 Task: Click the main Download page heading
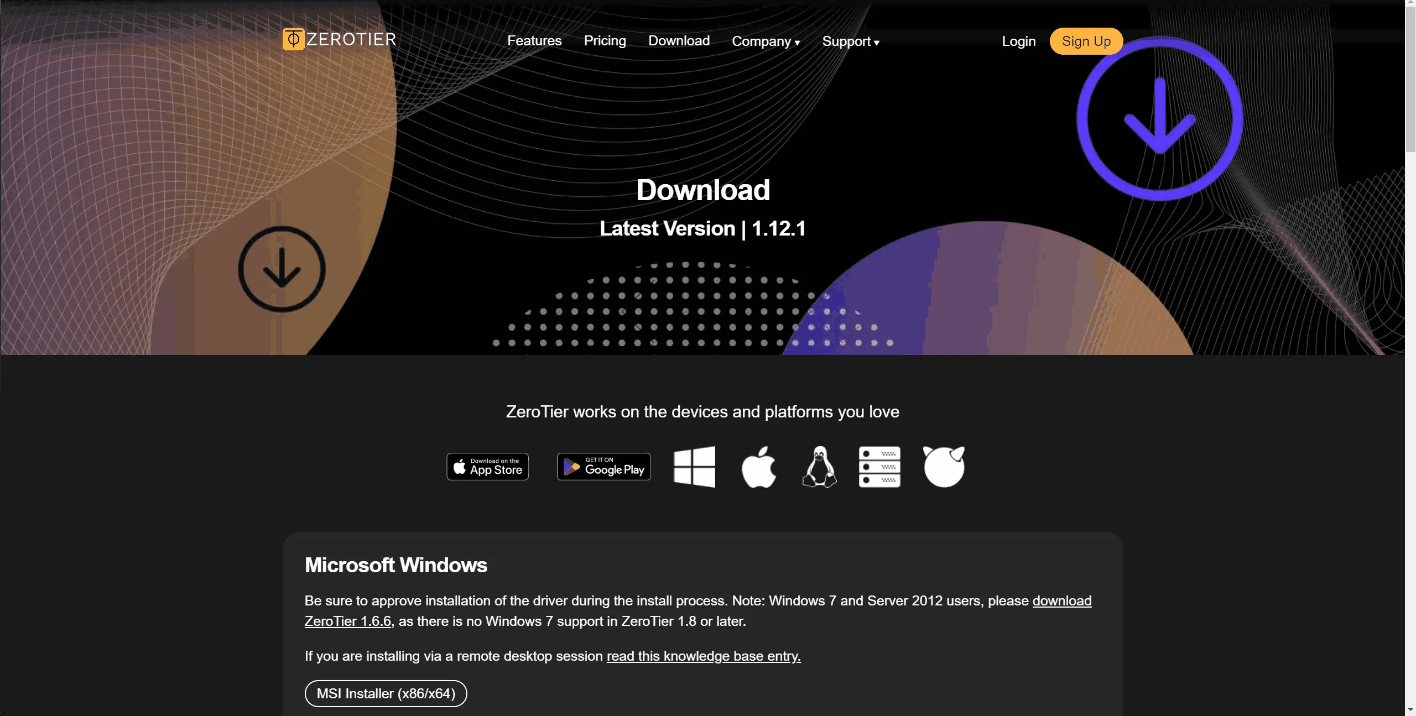[x=703, y=190]
